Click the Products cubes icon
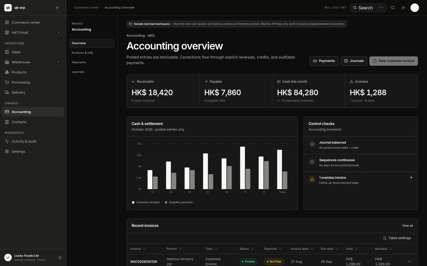This screenshot has width=427, height=266. click(x=7, y=72)
